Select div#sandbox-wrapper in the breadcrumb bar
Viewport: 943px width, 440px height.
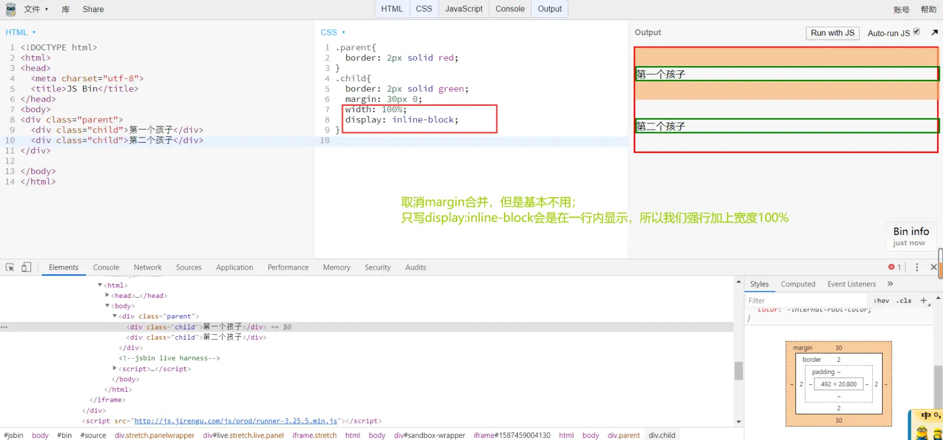[429, 435]
